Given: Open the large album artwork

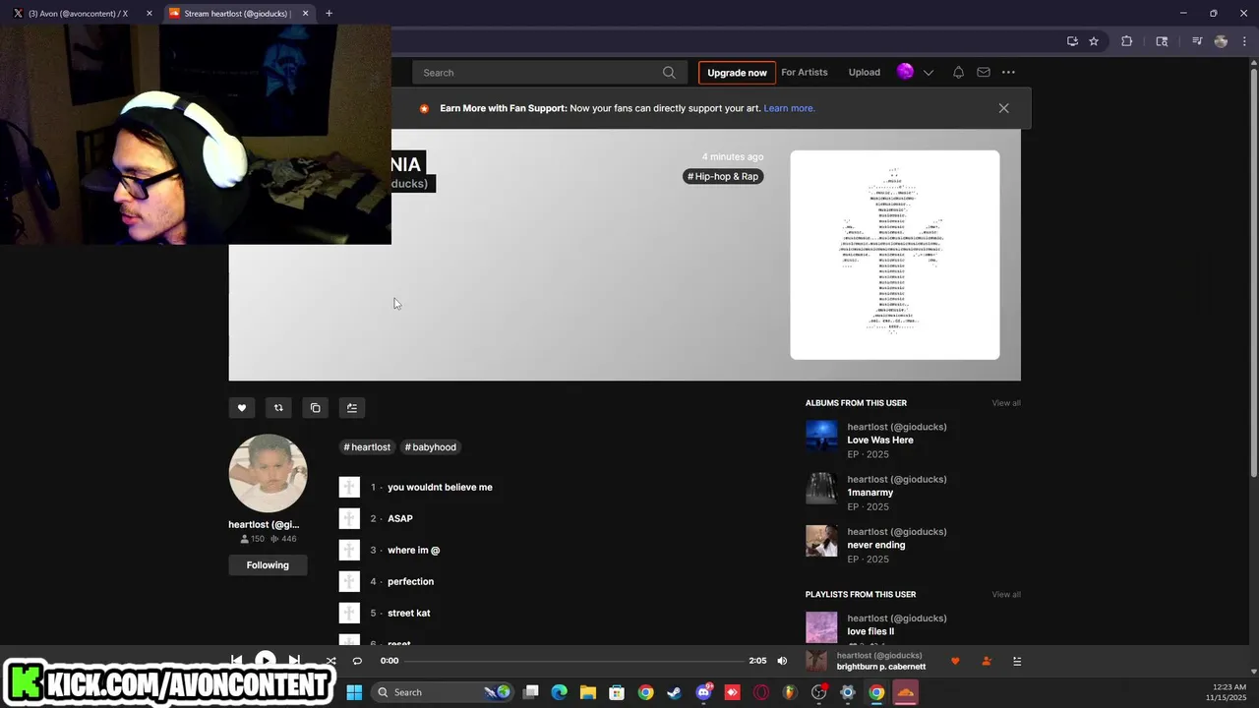Looking at the screenshot, I should pyautogui.click(x=895, y=255).
